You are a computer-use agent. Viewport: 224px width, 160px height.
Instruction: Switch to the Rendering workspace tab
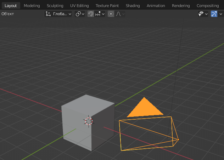click(x=181, y=6)
